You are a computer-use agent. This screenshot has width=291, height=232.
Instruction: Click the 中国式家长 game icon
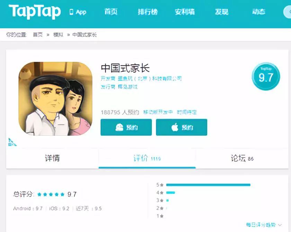55,99
